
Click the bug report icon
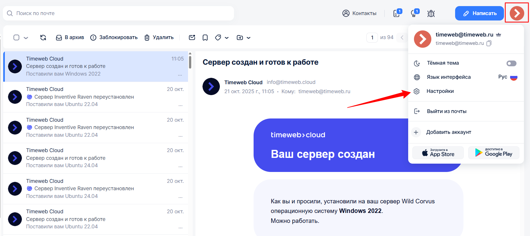[431, 13]
